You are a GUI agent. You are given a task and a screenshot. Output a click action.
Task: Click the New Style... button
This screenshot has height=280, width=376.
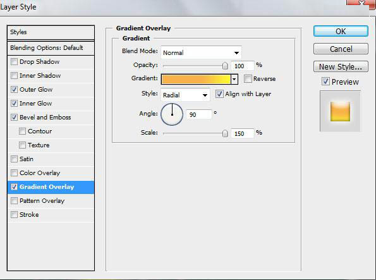click(341, 66)
